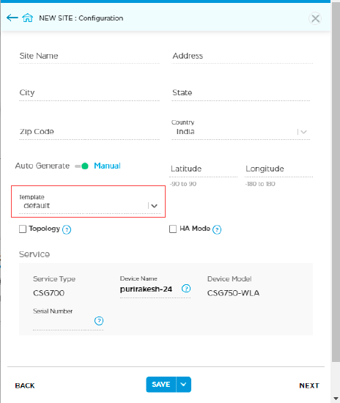Enable the HA Mode checkbox
The image size is (340, 403).
point(173,229)
